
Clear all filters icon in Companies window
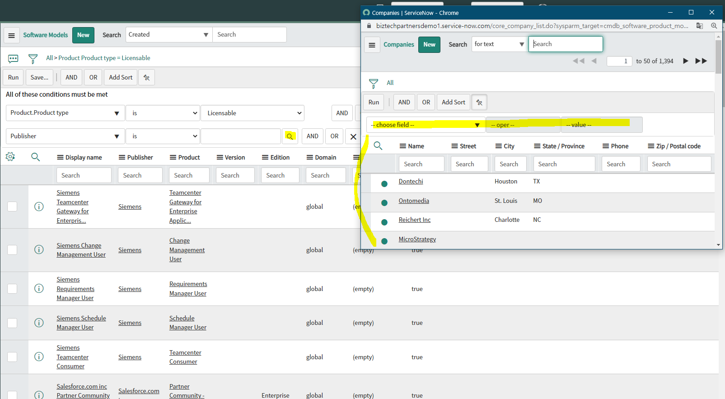coord(479,102)
